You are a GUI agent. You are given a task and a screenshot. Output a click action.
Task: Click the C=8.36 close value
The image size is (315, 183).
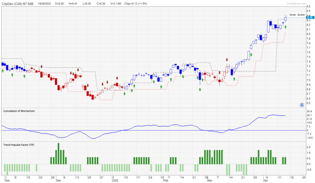(x=101, y=4)
